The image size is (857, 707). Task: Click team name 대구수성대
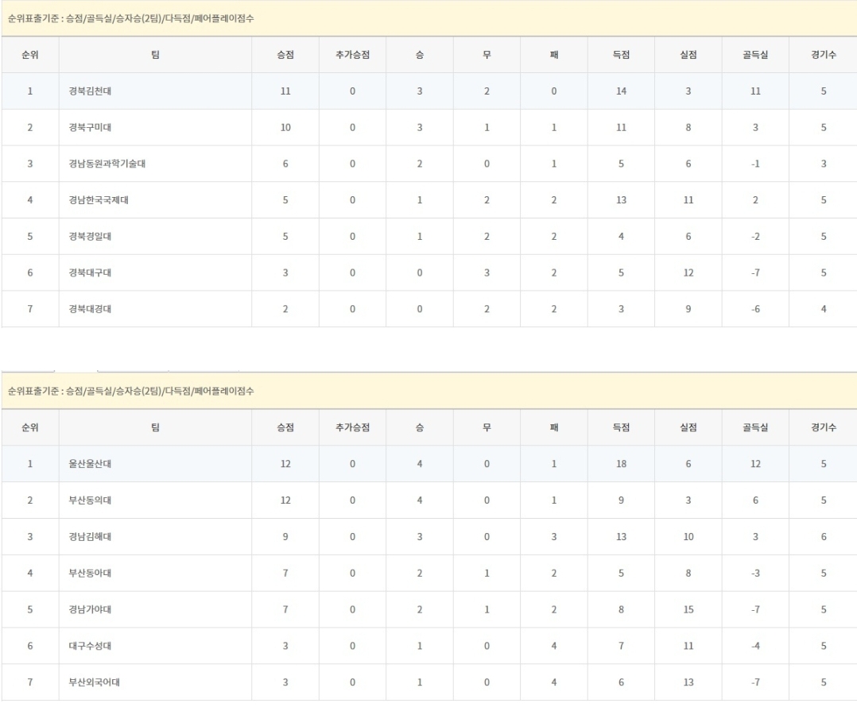(x=90, y=646)
